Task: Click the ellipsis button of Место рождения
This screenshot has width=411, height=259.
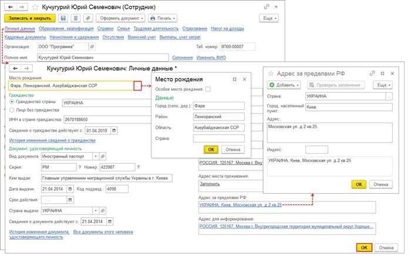Action: tap(137, 86)
